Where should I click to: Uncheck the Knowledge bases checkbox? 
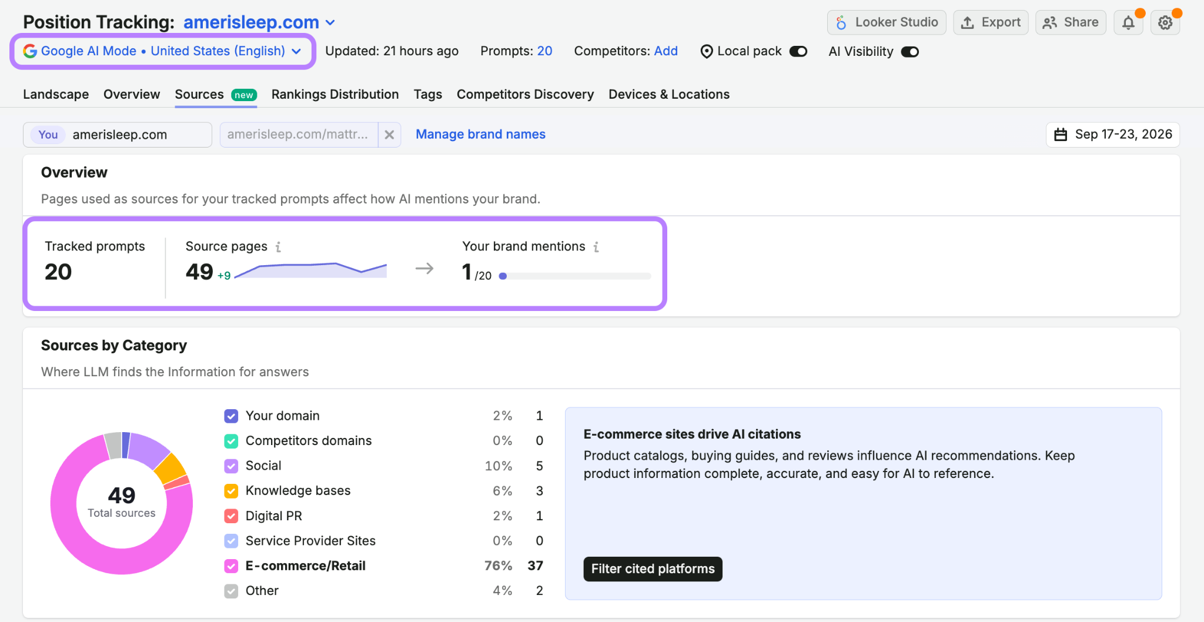coord(231,491)
